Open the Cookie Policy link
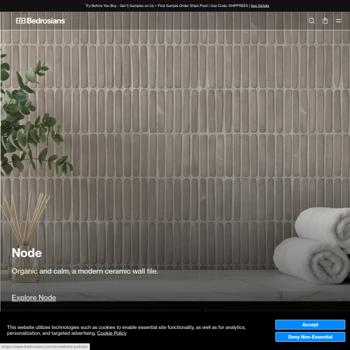Viewport: 350px width, 350px height. pos(111,333)
